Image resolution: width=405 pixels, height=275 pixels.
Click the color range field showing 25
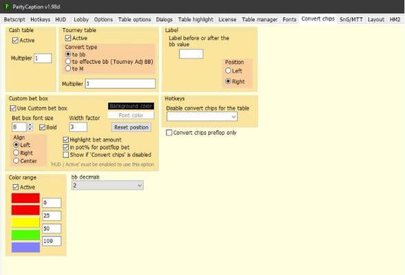52,216
